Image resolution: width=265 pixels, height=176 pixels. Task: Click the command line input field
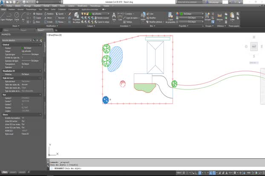pos(157,168)
